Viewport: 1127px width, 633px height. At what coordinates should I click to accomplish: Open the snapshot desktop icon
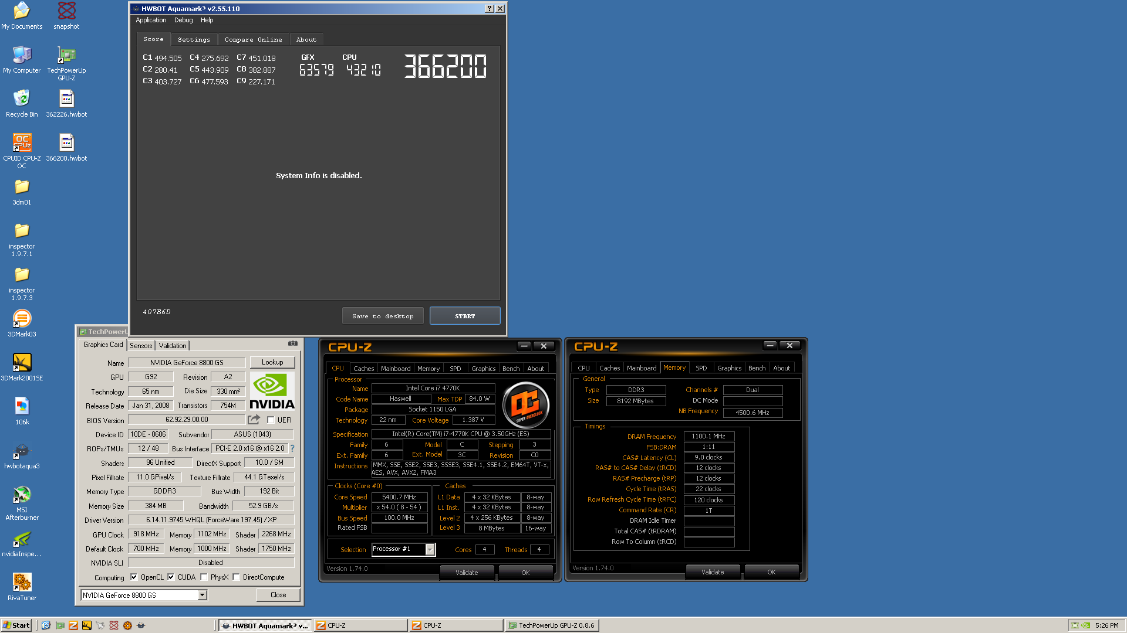[x=66, y=11]
